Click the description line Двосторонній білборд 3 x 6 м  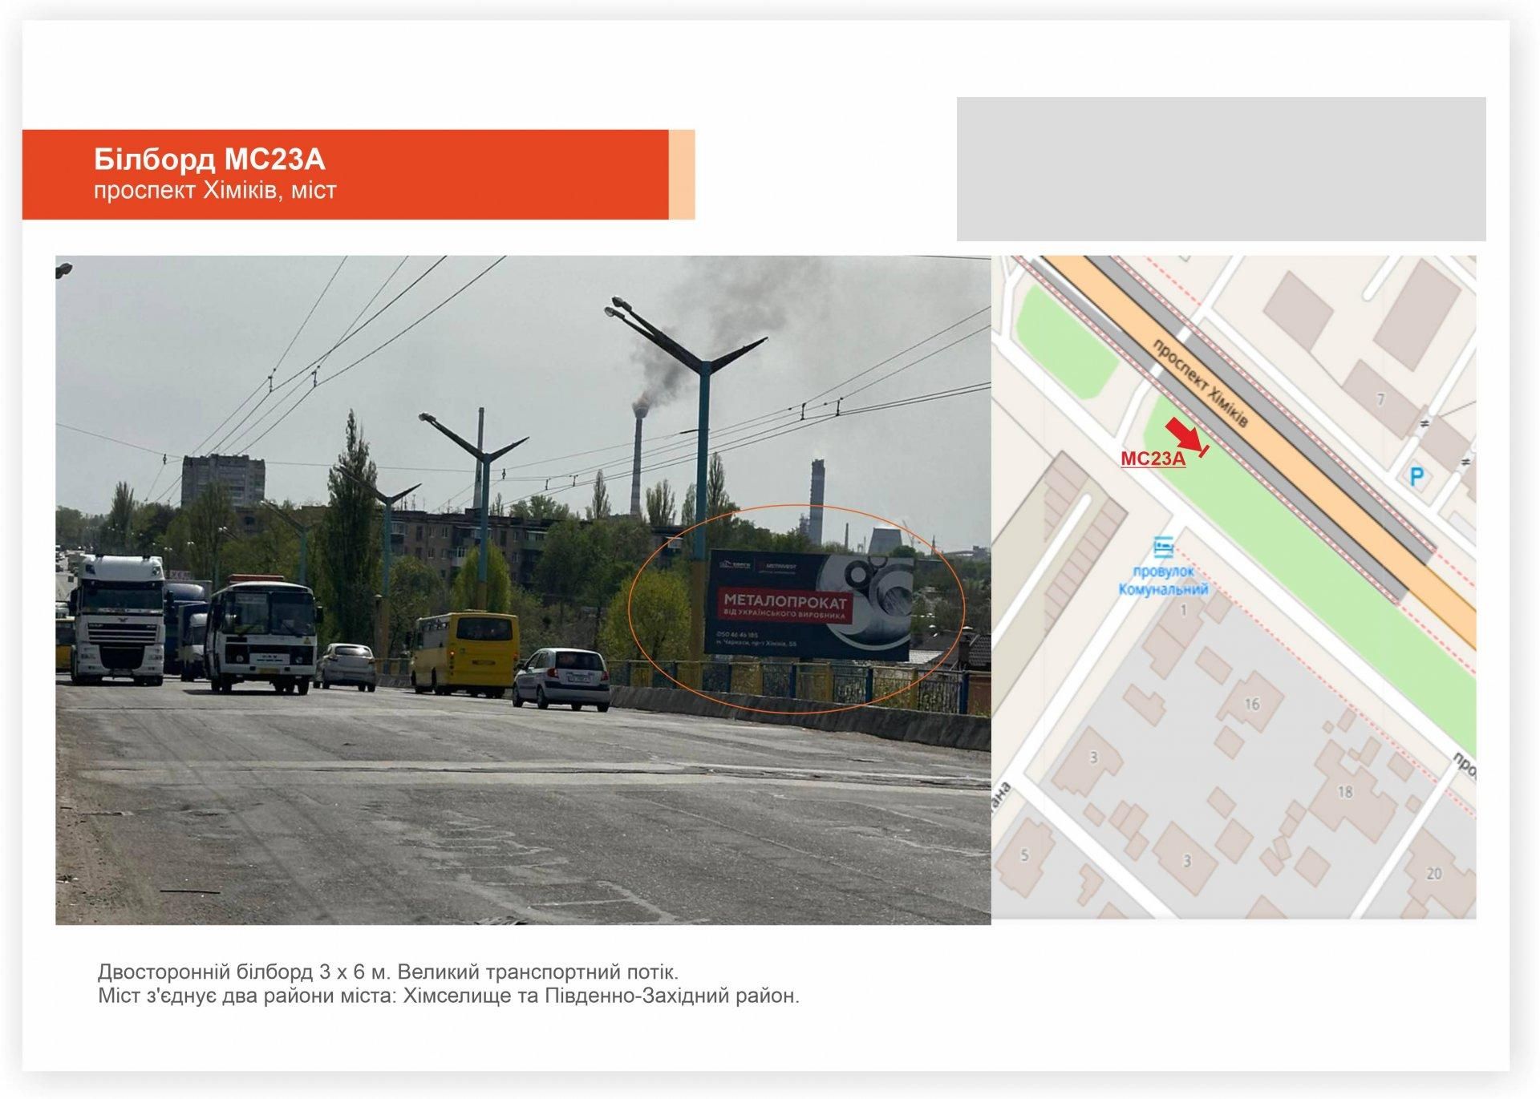pos(388,972)
